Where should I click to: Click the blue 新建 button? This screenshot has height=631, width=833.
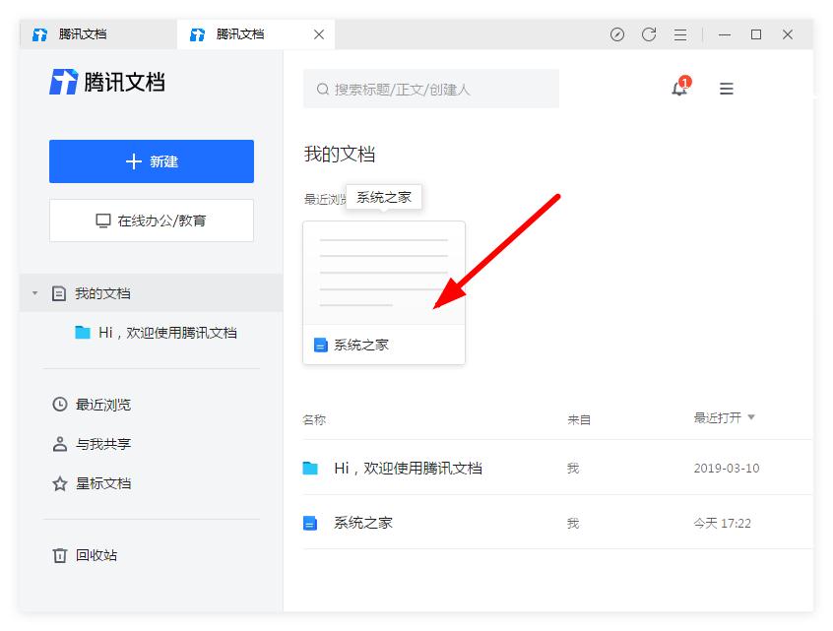151,160
